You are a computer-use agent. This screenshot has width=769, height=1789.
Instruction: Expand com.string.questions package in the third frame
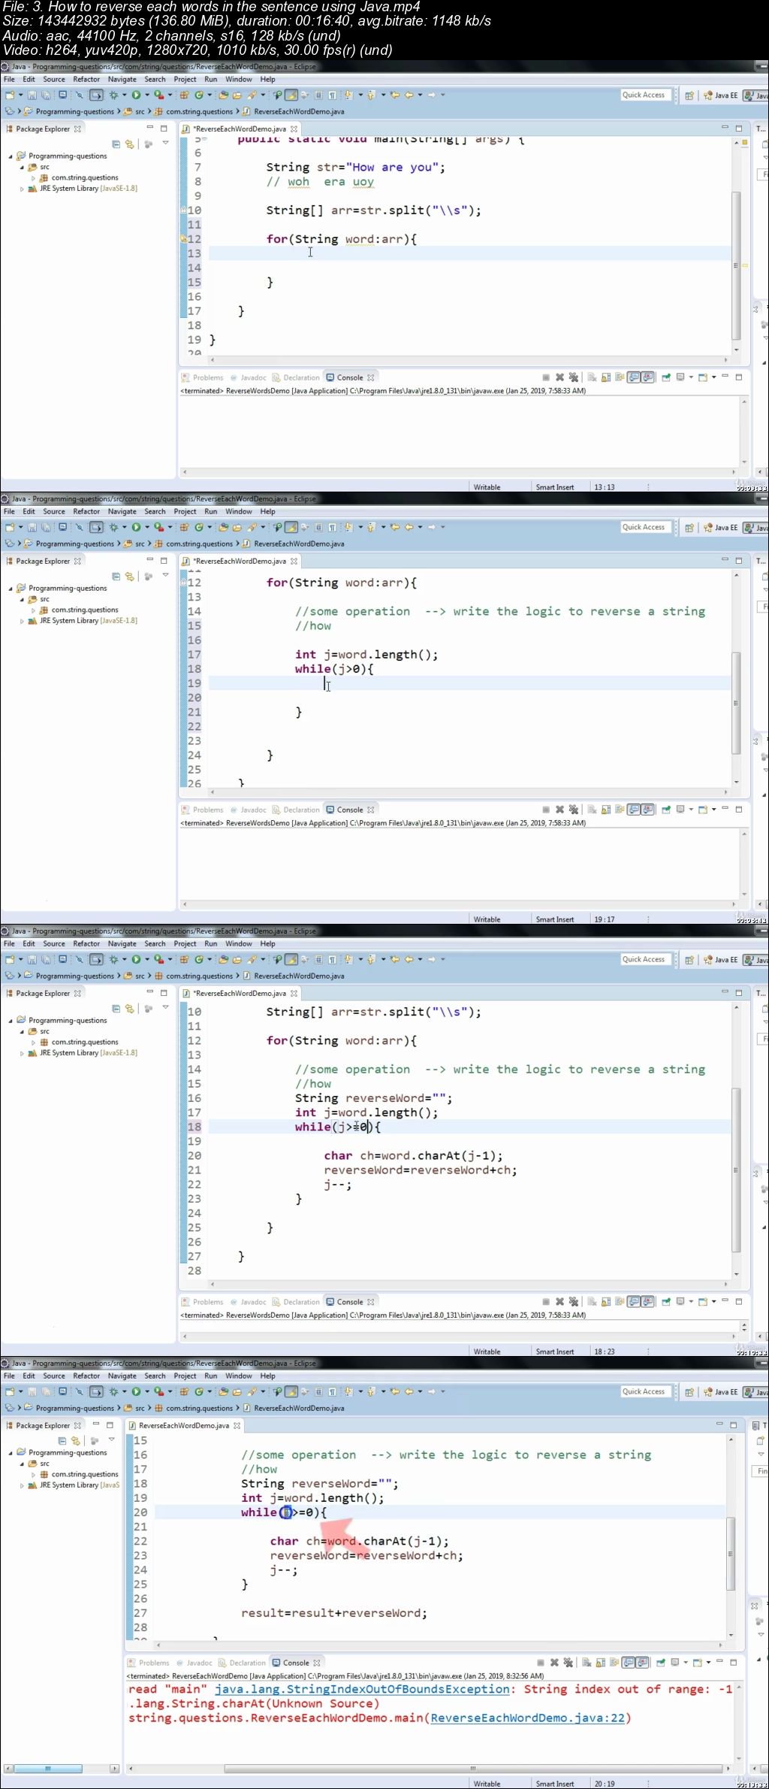click(x=33, y=1042)
